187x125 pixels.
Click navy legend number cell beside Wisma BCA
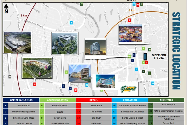[x=6, y=105]
